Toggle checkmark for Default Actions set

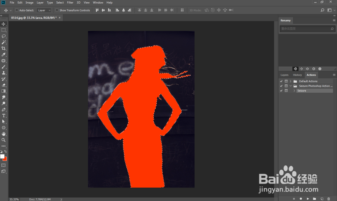point(281,81)
